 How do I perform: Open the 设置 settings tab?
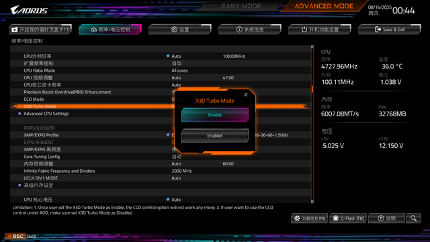tap(180, 30)
